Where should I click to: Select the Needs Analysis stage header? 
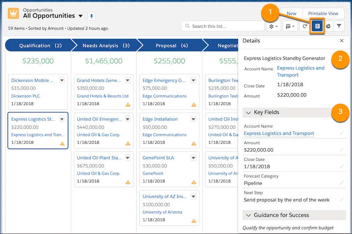(106, 45)
